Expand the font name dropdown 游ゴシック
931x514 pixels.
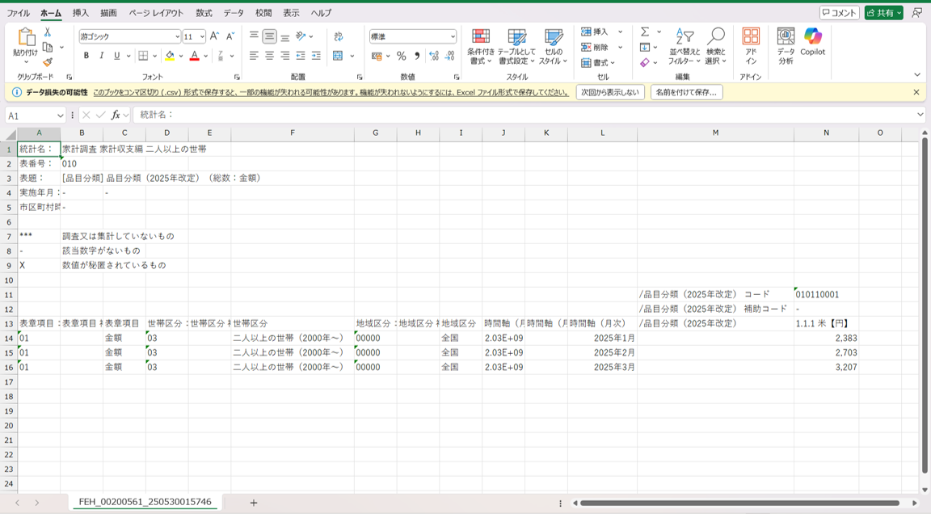(177, 37)
